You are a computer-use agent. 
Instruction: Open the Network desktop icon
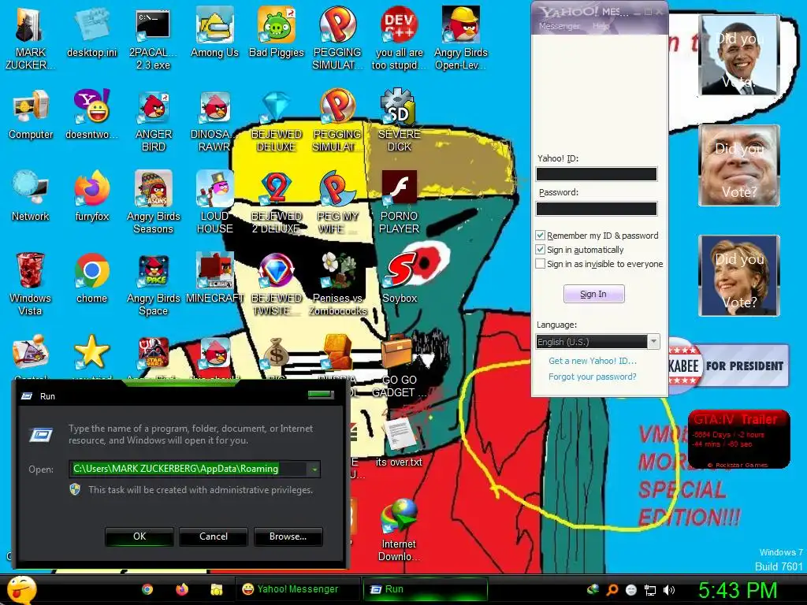[x=30, y=189]
